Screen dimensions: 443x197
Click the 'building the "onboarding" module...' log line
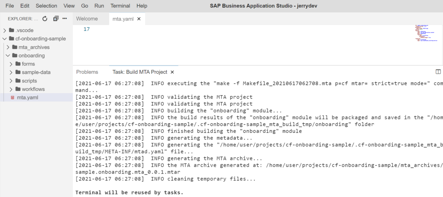pos(179,111)
